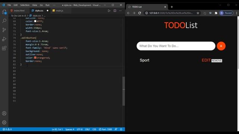
Task: Open the notifications bell in status bar
Action: tap(121, 129)
